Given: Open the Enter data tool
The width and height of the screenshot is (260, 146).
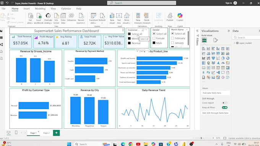Looking at the screenshot, I should [x=63, y=18].
